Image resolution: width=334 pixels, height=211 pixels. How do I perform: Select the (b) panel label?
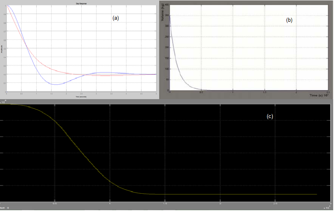pyautogui.click(x=289, y=20)
